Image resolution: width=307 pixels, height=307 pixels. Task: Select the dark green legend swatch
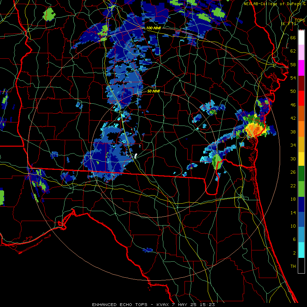[301, 174]
